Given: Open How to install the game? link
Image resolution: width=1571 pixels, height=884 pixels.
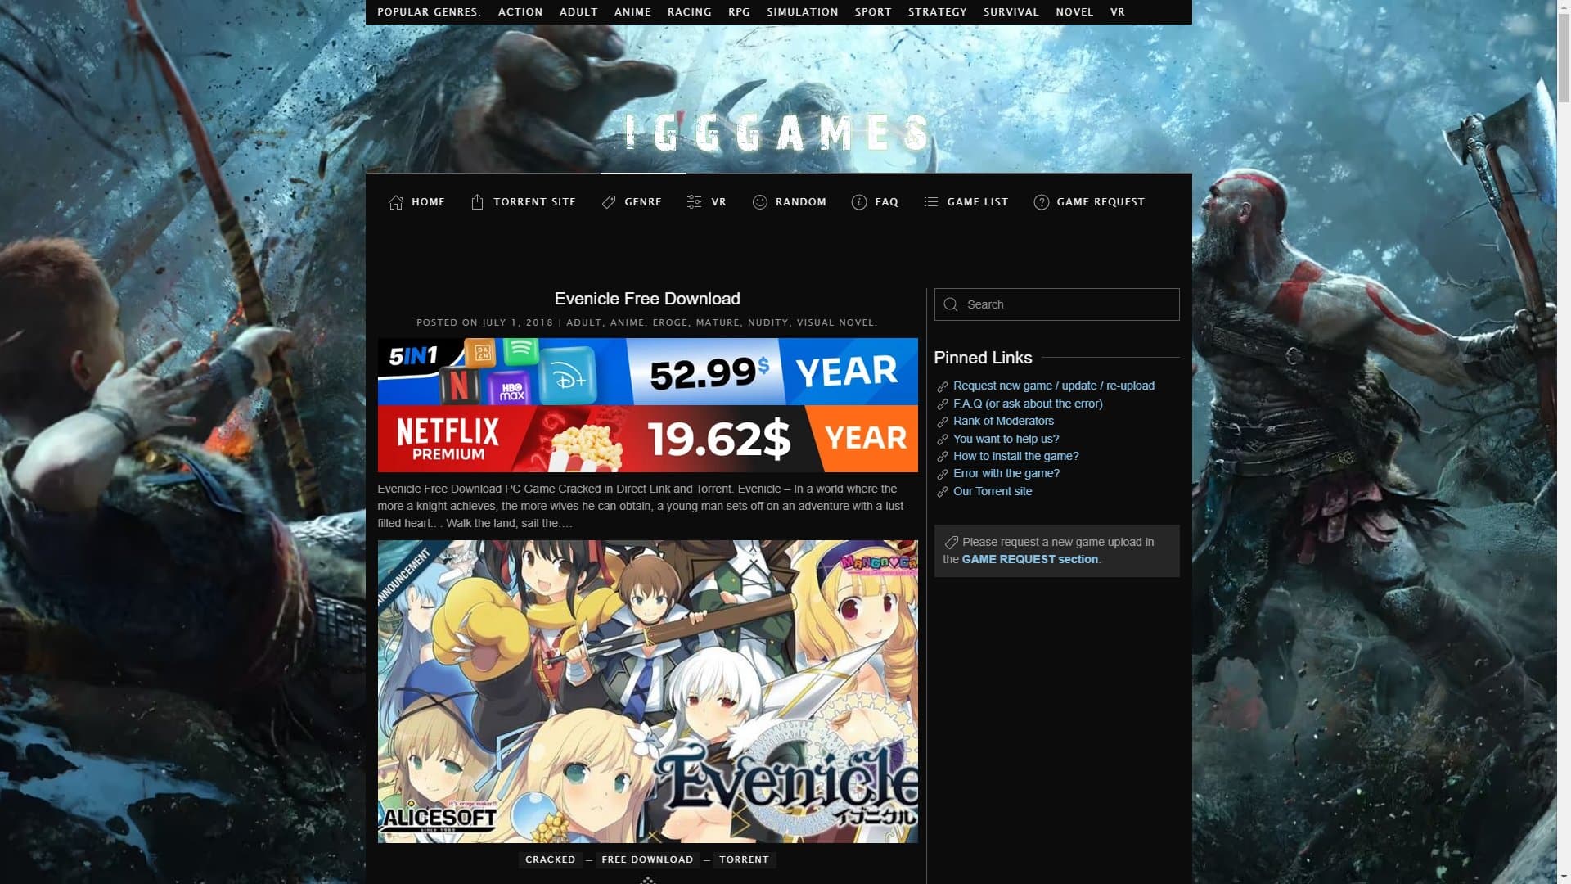Looking at the screenshot, I should [1015, 456].
